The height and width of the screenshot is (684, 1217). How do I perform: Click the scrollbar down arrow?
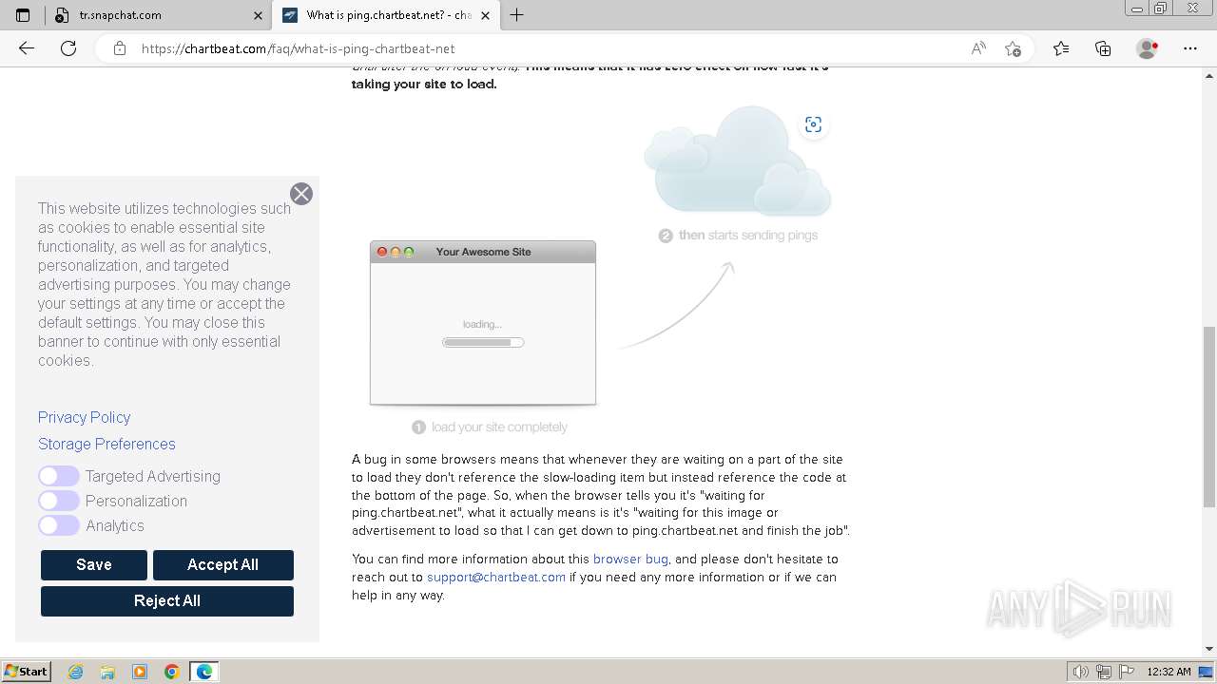point(1208,649)
